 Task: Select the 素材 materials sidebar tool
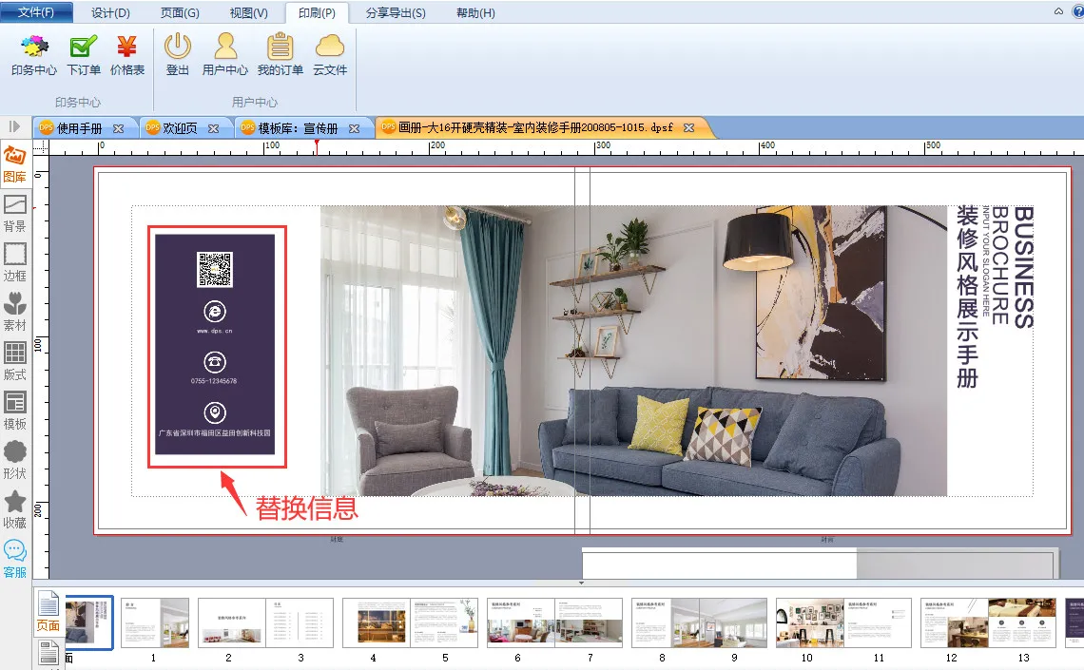click(14, 313)
